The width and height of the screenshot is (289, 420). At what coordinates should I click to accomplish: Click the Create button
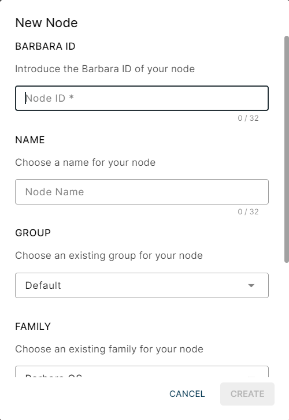(247, 394)
